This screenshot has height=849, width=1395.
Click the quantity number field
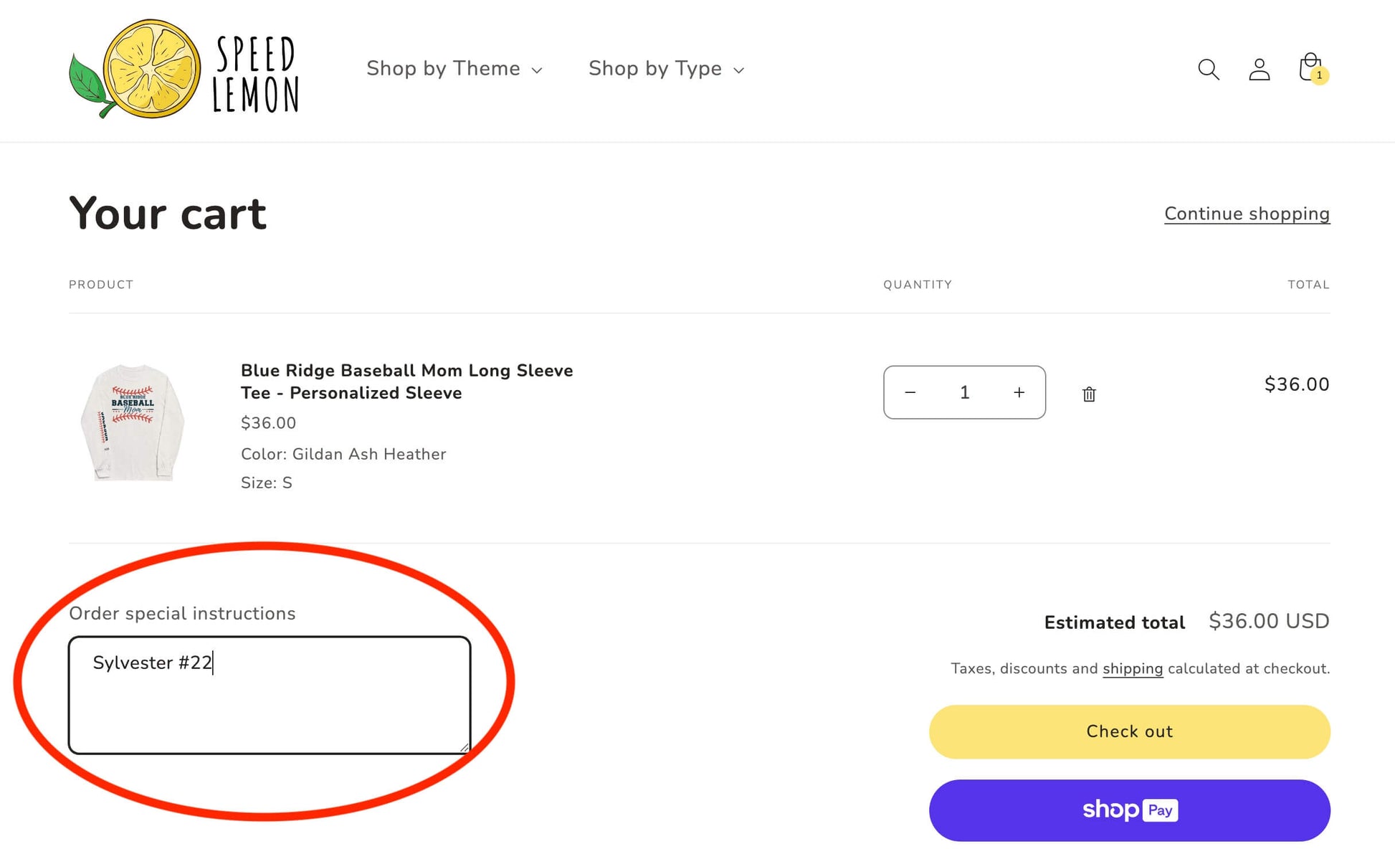click(x=964, y=392)
